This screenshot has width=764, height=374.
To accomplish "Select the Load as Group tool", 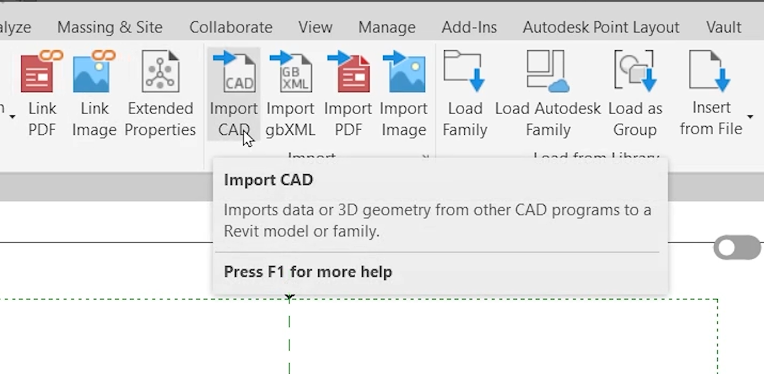I will pos(635,94).
